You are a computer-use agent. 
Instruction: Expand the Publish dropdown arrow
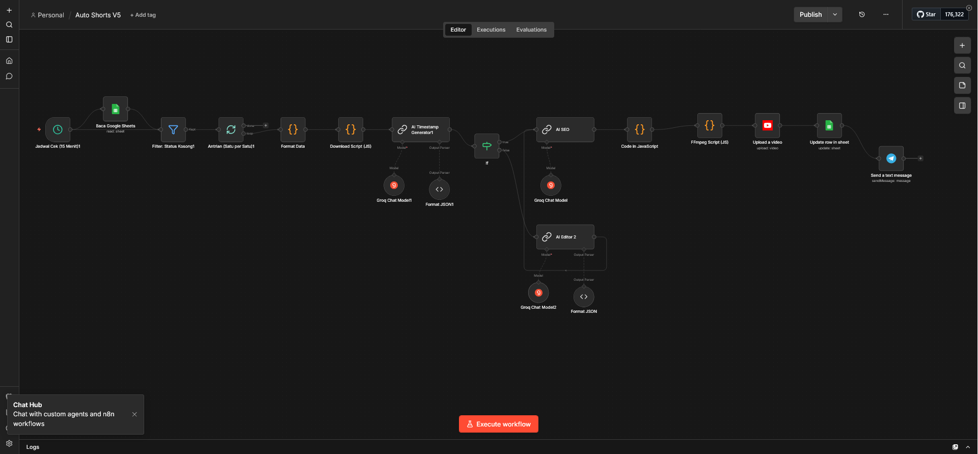tap(835, 15)
